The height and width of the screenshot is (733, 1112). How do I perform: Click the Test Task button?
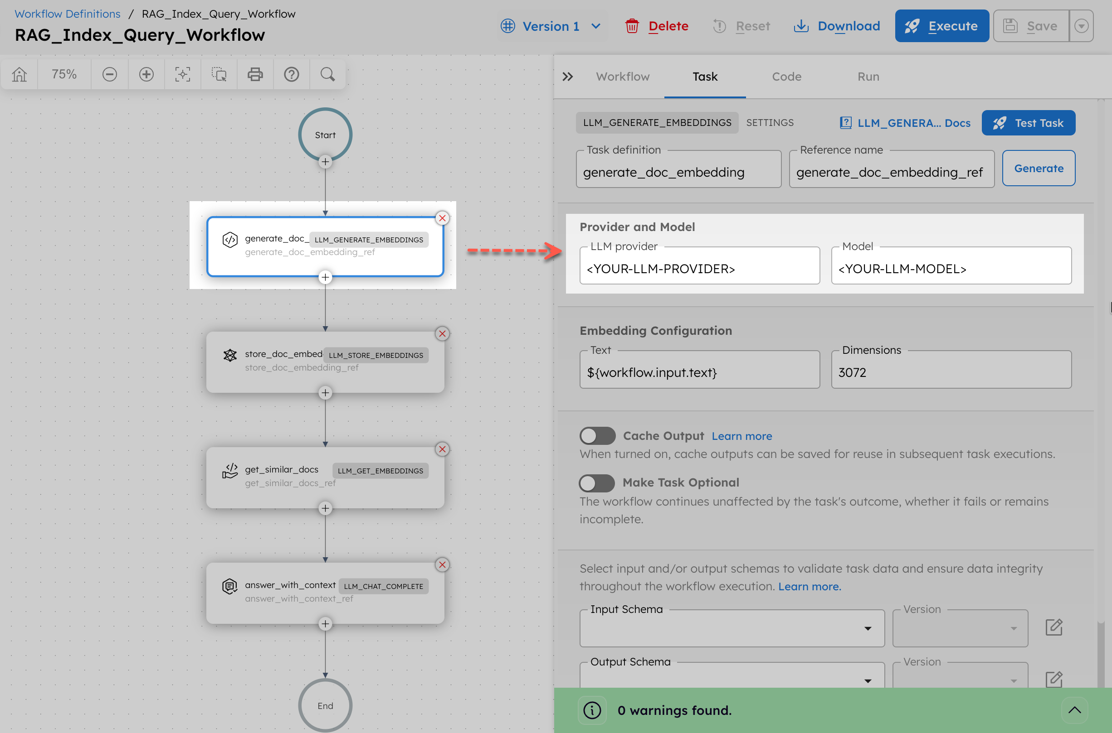1028,122
